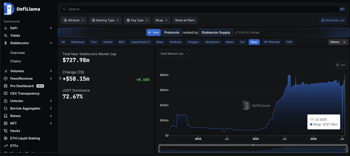The image size is (350, 156).
Task: Select the All chains tab
Action: (63, 42)
